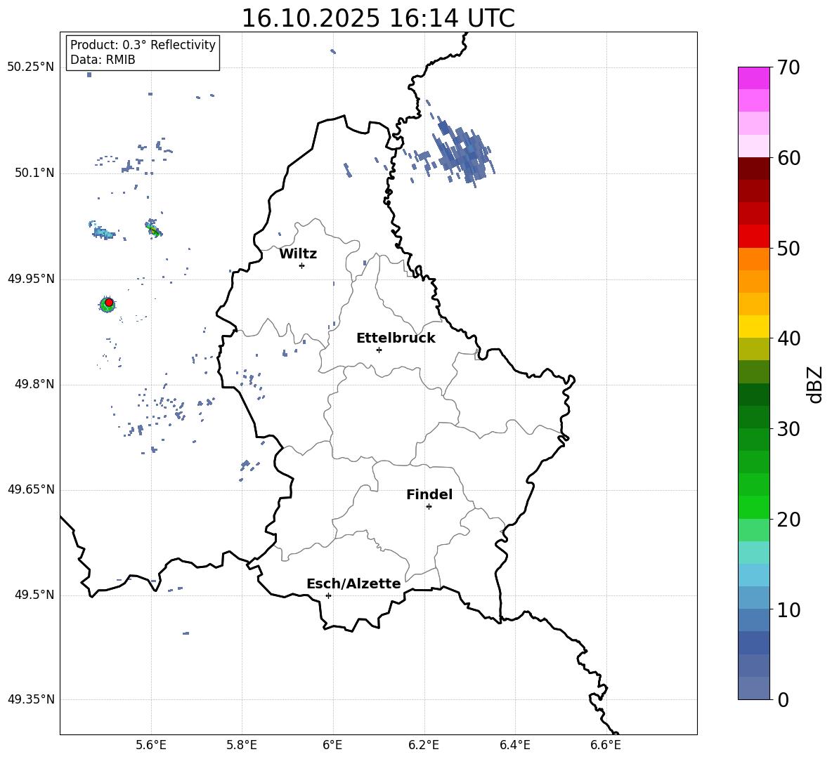Select the Findel city label
Screen dimensions: 832x759
click(x=429, y=494)
